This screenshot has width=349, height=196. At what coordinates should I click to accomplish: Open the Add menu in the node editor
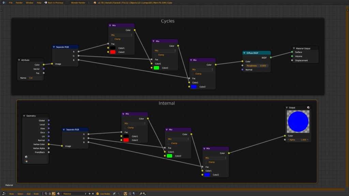pos(28,193)
